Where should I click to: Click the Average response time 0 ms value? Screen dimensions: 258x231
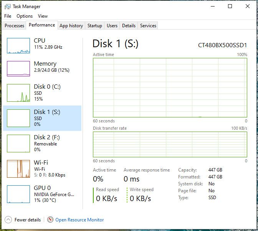pyautogui.click(x=131, y=179)
